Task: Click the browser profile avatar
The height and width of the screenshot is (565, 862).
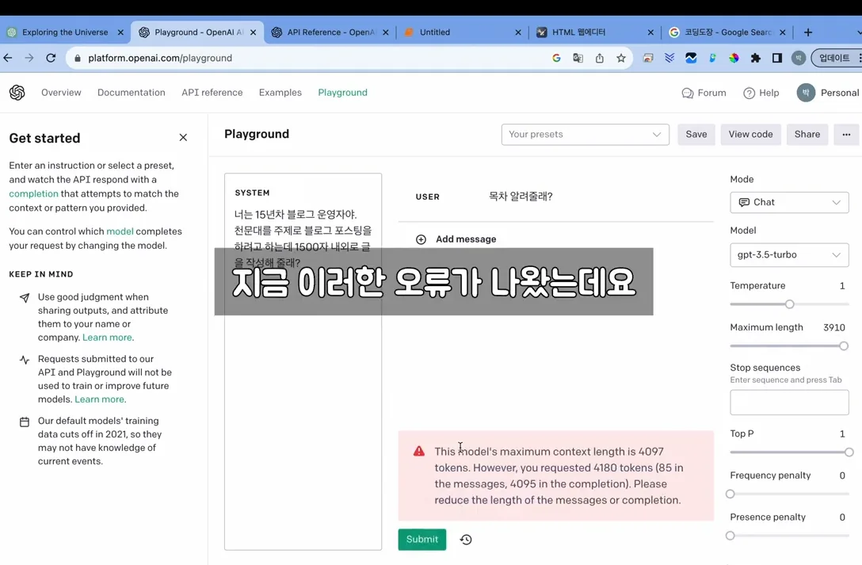Action: tap(799, 58)
